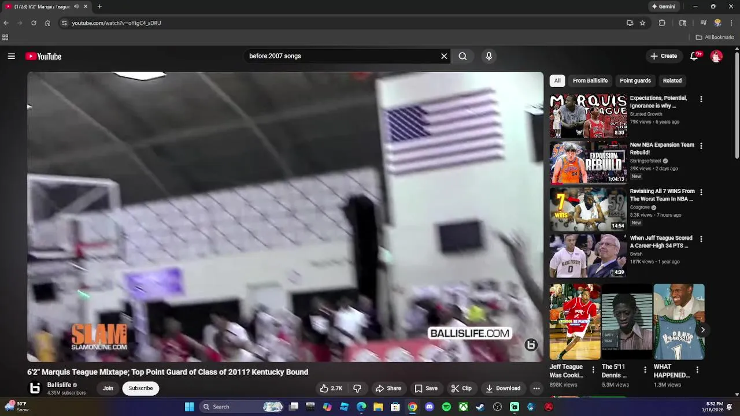Open the Create button

[664, 56]
